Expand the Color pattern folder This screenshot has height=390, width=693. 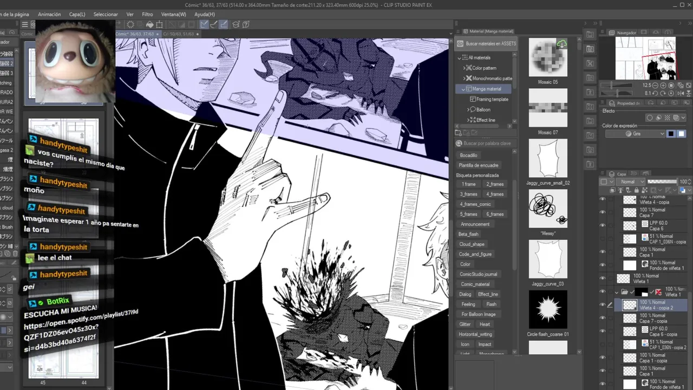(x=464, y=68)
